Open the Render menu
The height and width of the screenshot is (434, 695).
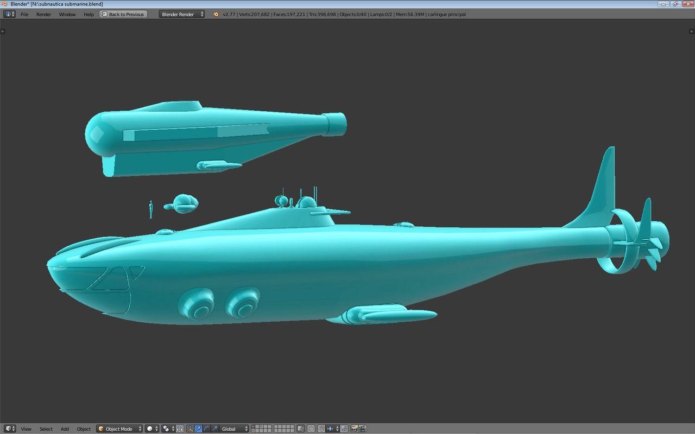click(43, 14)
